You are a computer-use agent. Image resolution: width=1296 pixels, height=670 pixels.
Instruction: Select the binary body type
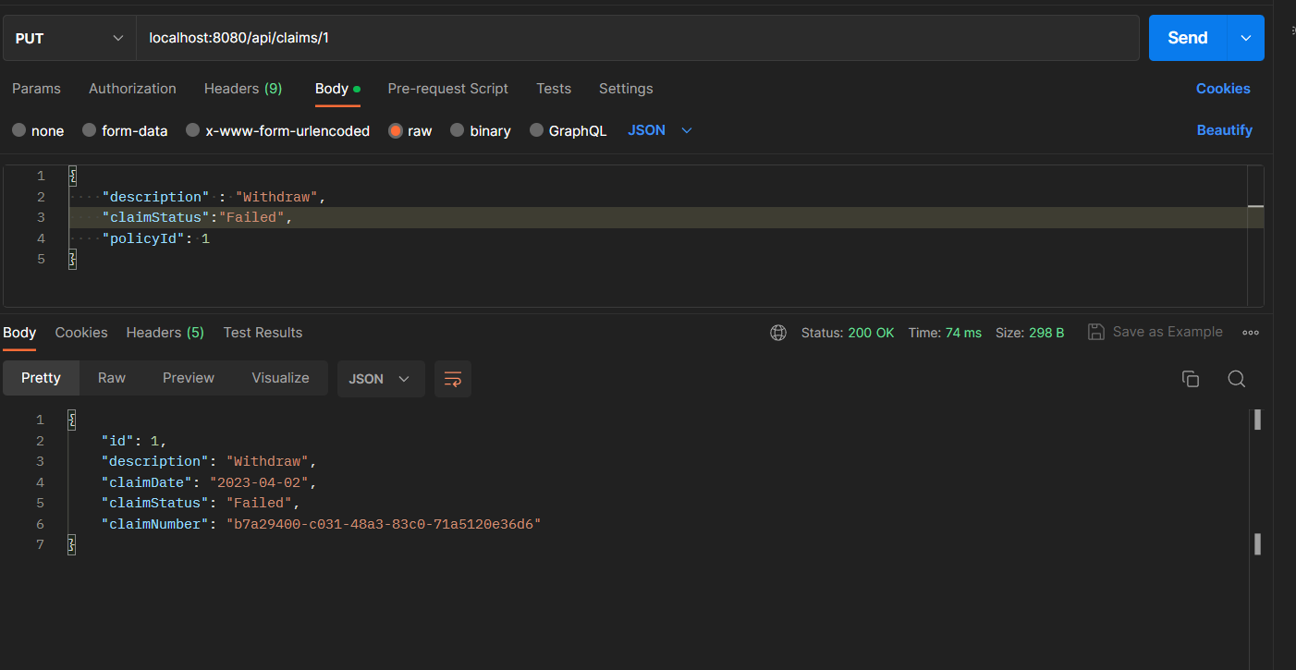(x=481, y=131)
